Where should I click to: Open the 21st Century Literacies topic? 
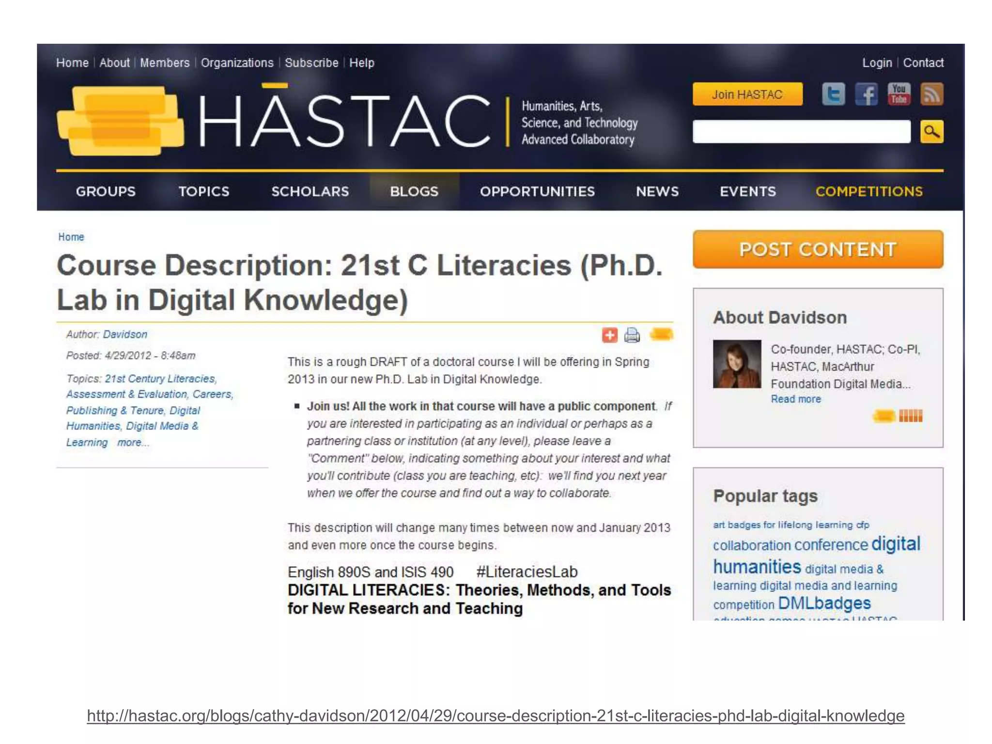click(x=160, y=378)
